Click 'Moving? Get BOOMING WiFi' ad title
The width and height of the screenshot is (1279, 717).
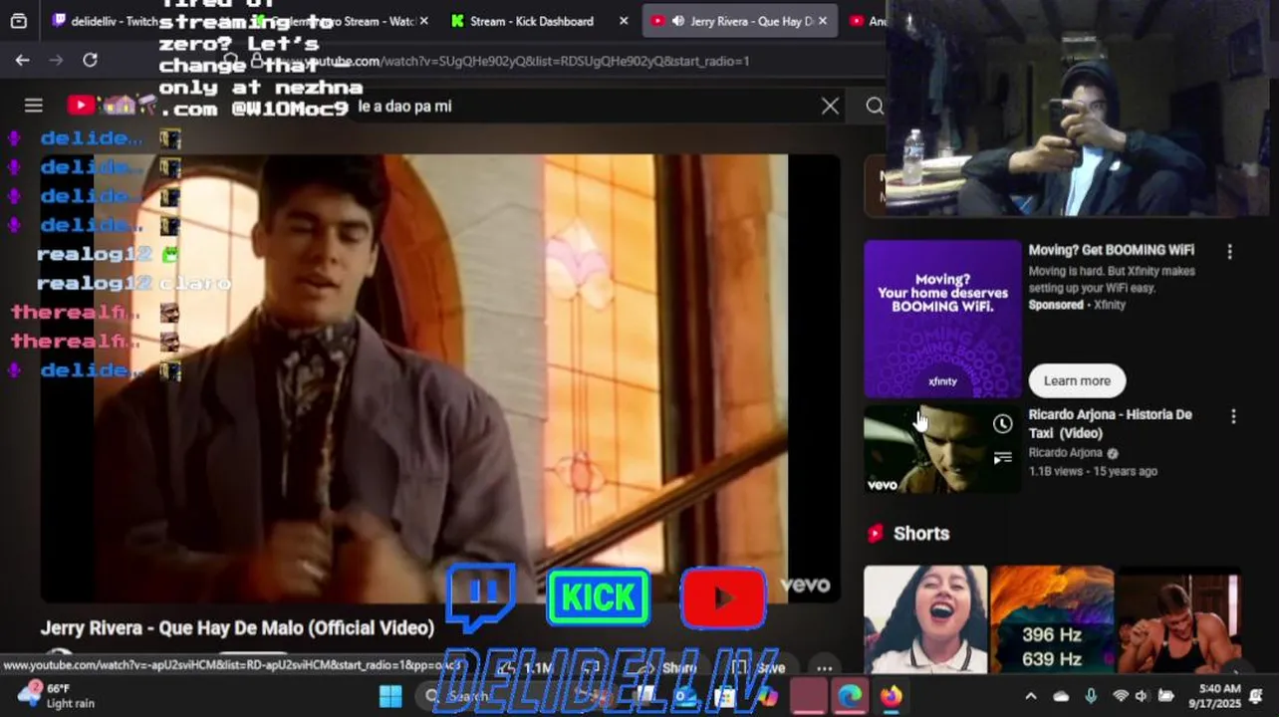click(1111, 250)
